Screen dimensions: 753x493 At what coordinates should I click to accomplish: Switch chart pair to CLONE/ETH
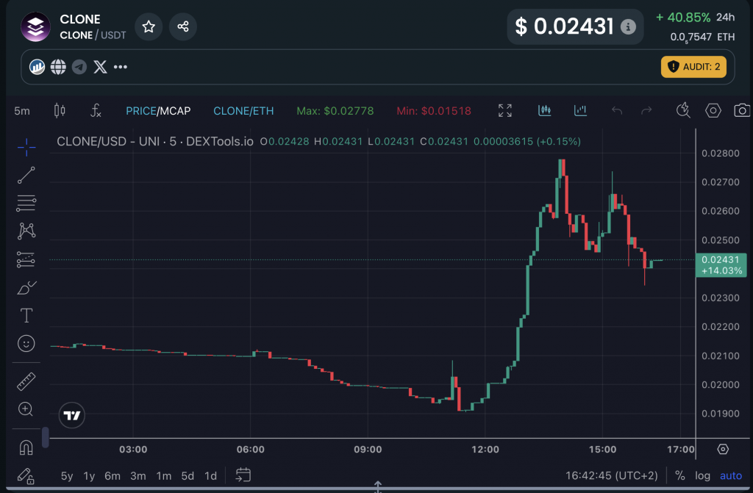click(243, 111)
